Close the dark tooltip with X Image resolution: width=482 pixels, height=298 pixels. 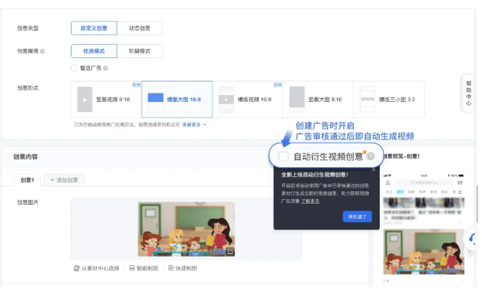click(373, 169)
